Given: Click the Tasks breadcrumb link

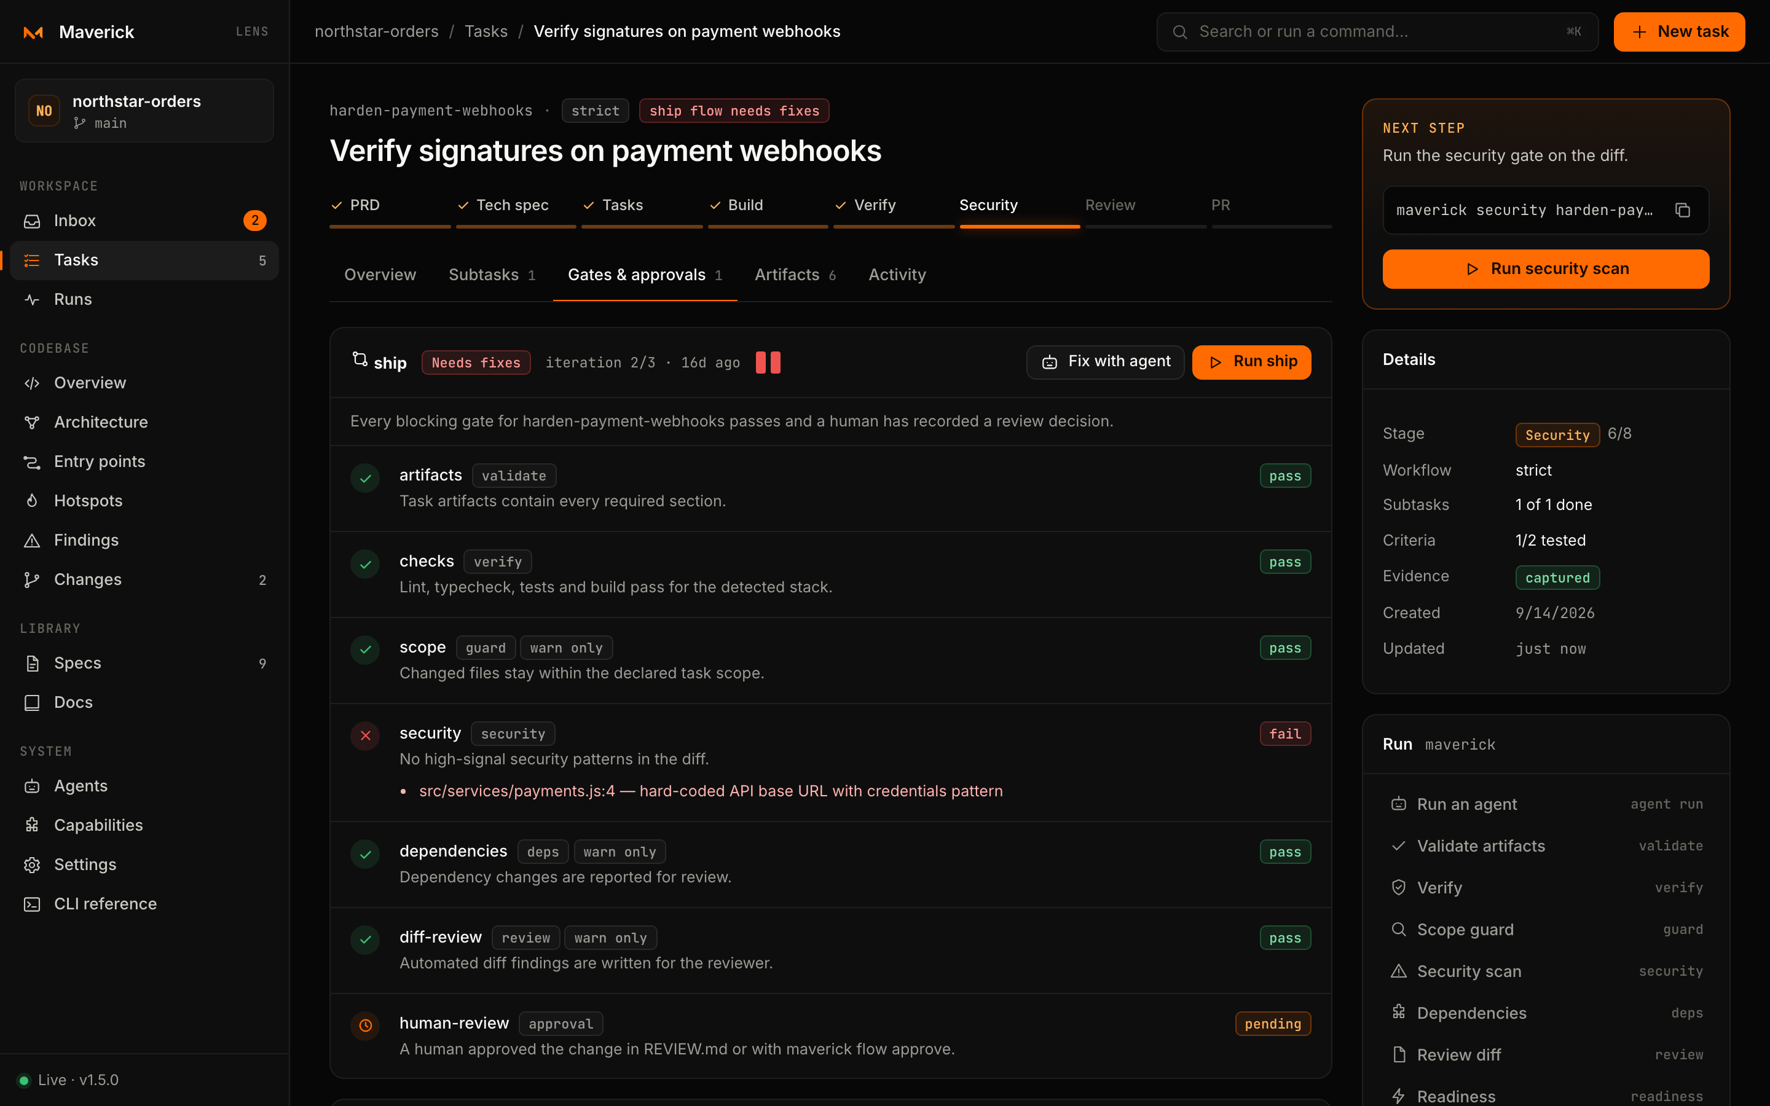Looking at the screenshot, I should point(486,31).
